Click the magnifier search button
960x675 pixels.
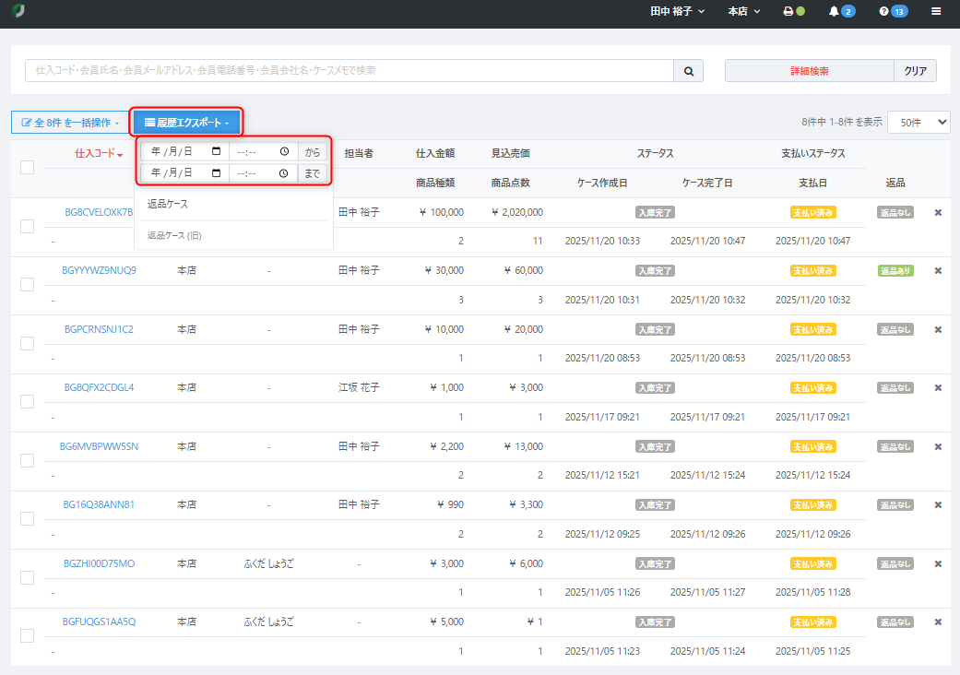pyautogui.click(x=688, y=71)
